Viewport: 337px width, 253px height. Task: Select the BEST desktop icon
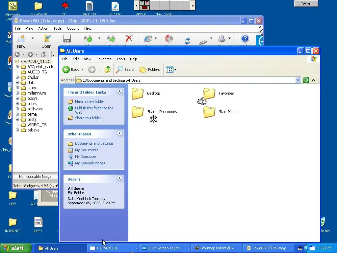coord(38,225)
